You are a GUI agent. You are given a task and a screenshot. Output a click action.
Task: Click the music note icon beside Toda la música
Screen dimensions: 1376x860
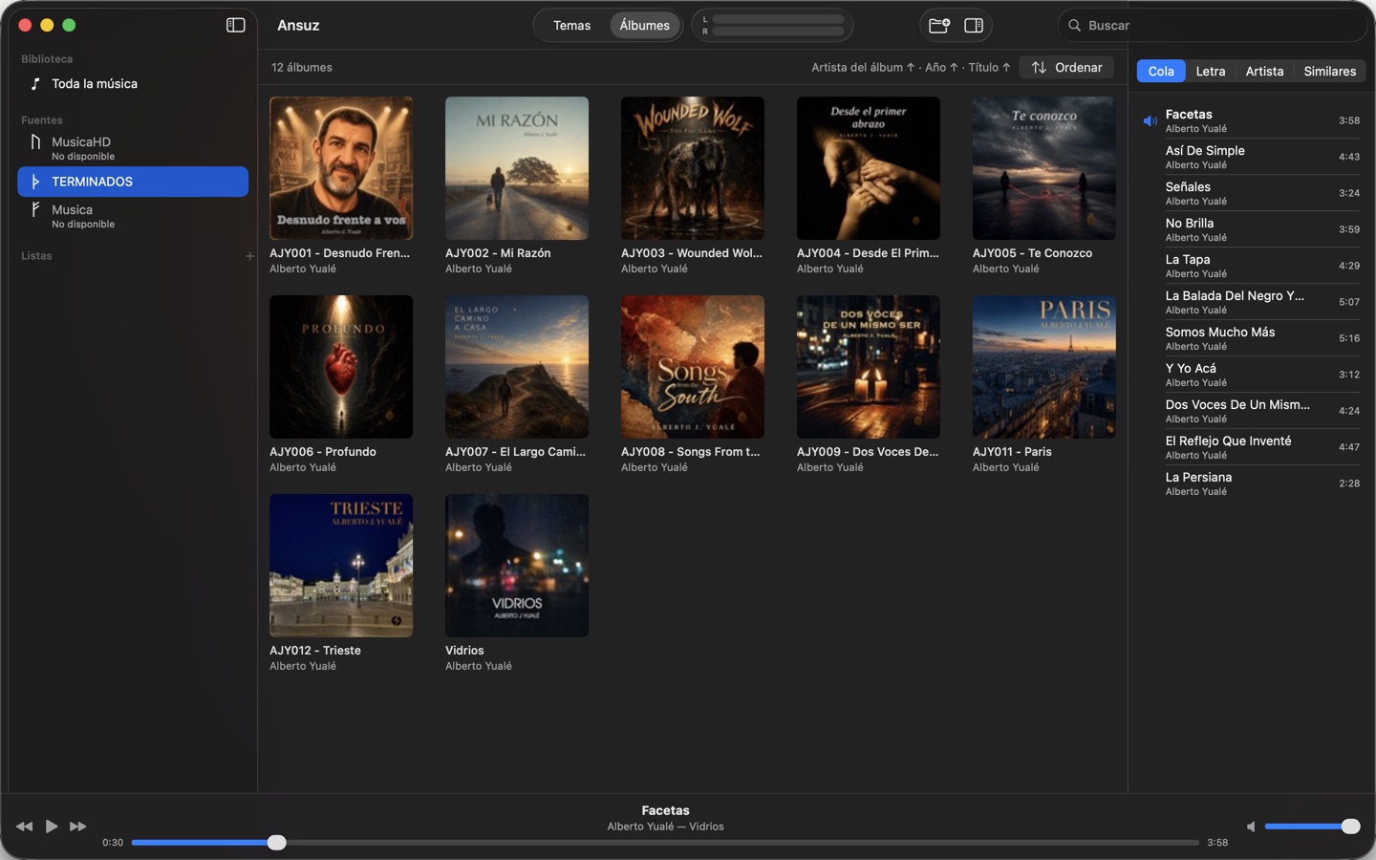(35, 84)
